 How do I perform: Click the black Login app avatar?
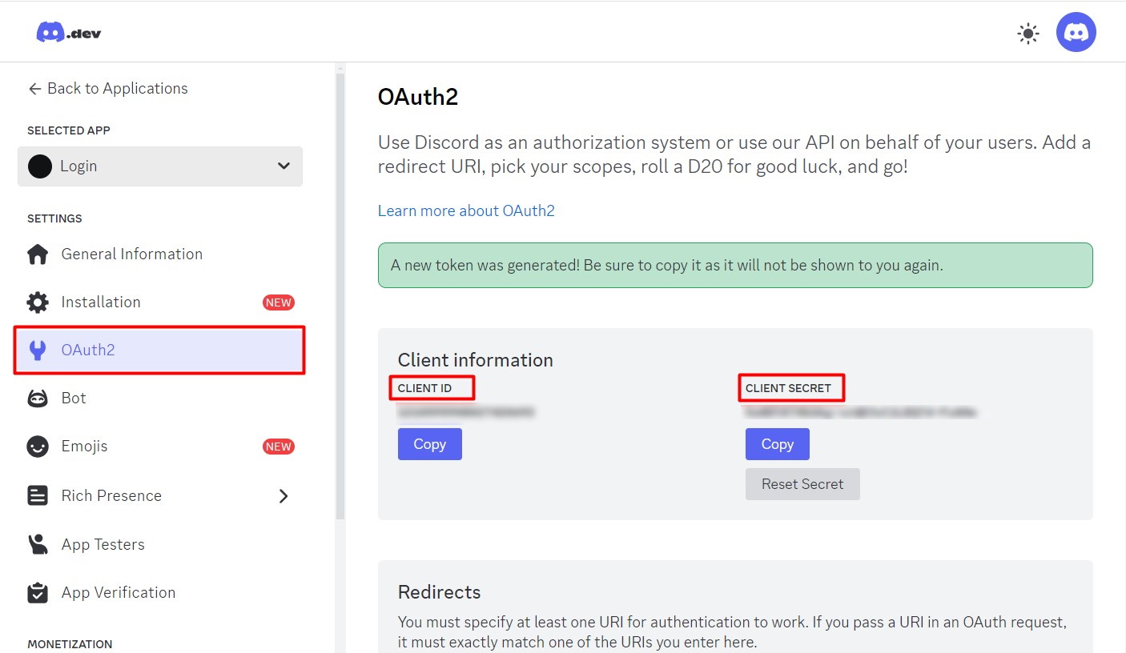point(40,166)
